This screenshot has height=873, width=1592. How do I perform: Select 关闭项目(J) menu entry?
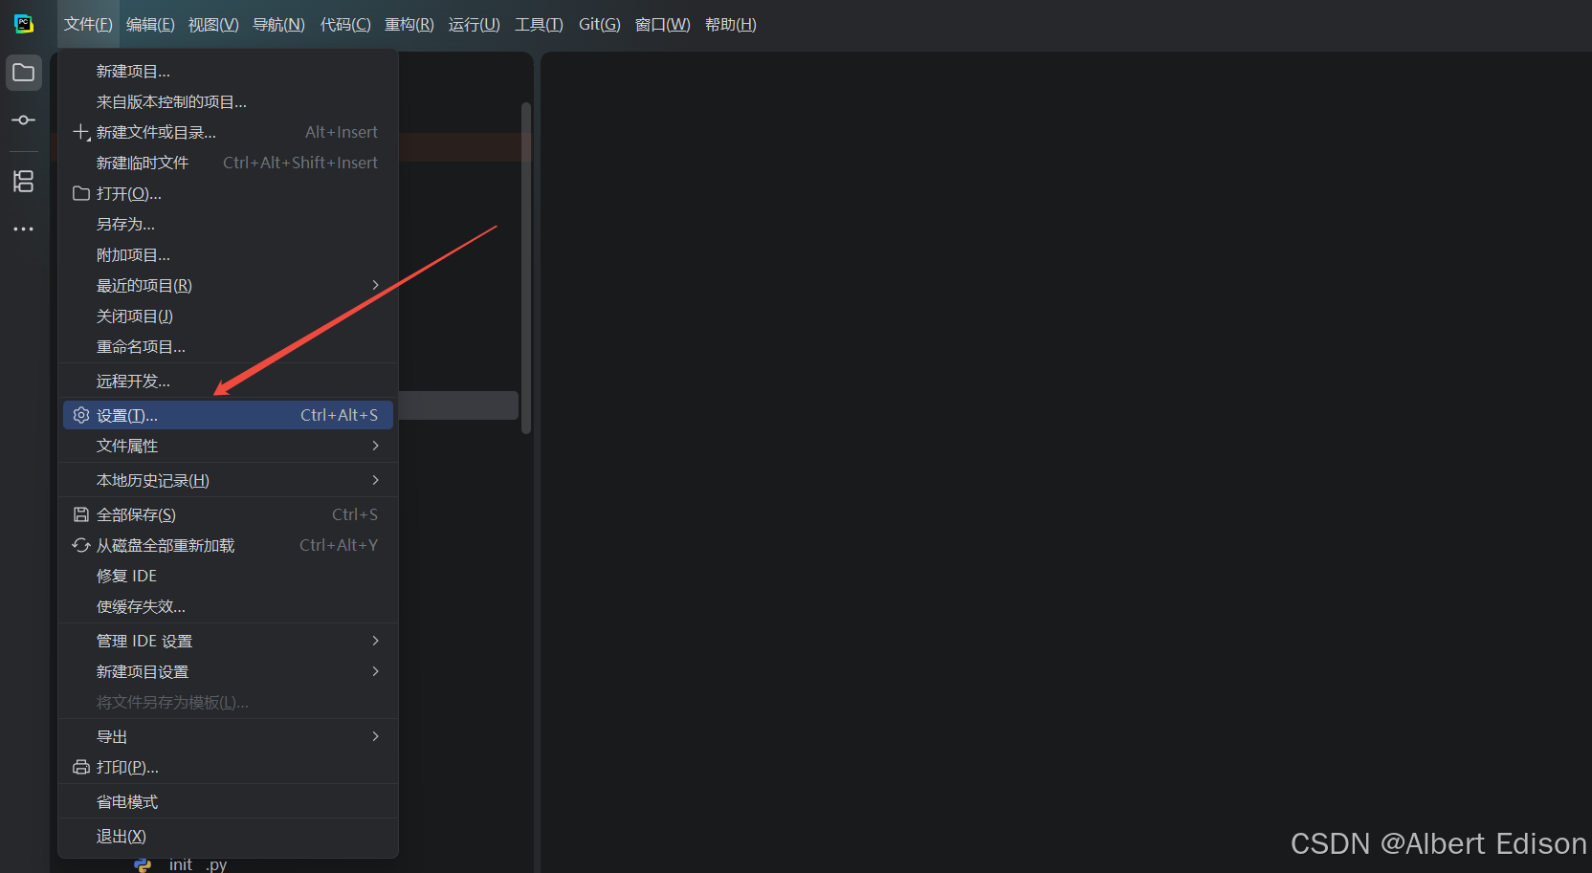pos(228,316)
